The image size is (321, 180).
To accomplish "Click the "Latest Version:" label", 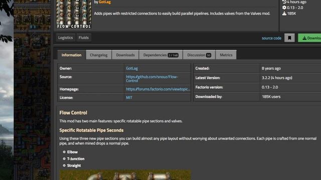I will 208,78.
